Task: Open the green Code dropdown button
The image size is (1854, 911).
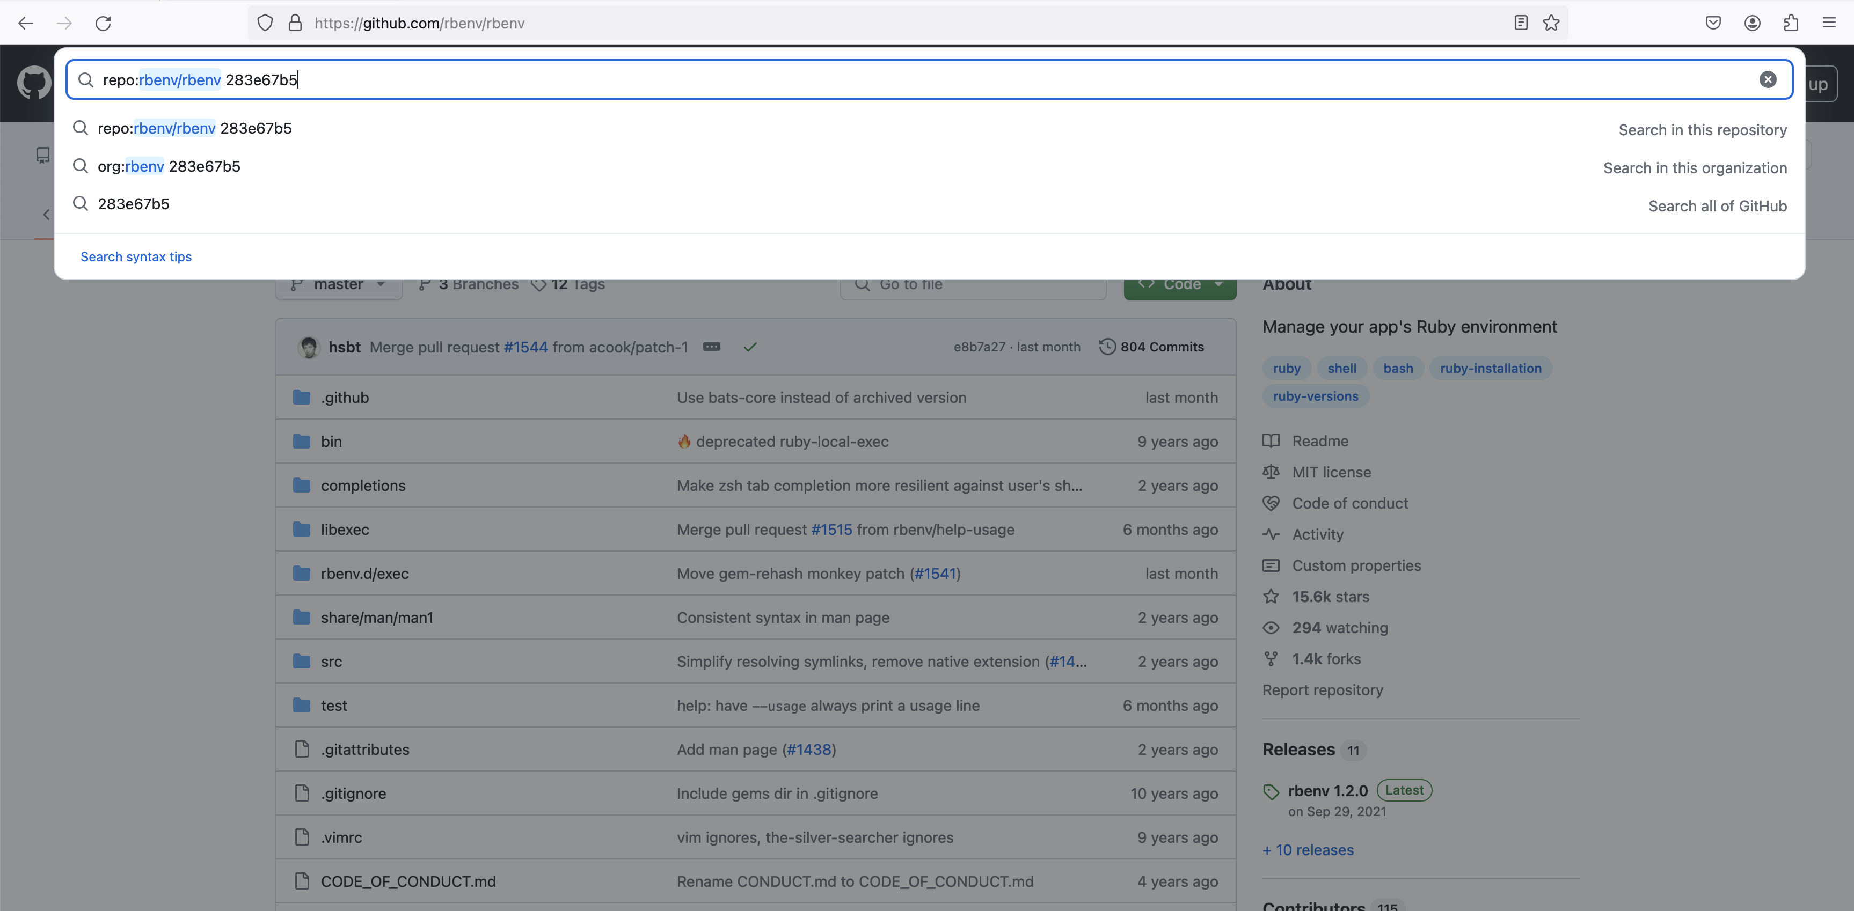Action: coord(1180,285)
